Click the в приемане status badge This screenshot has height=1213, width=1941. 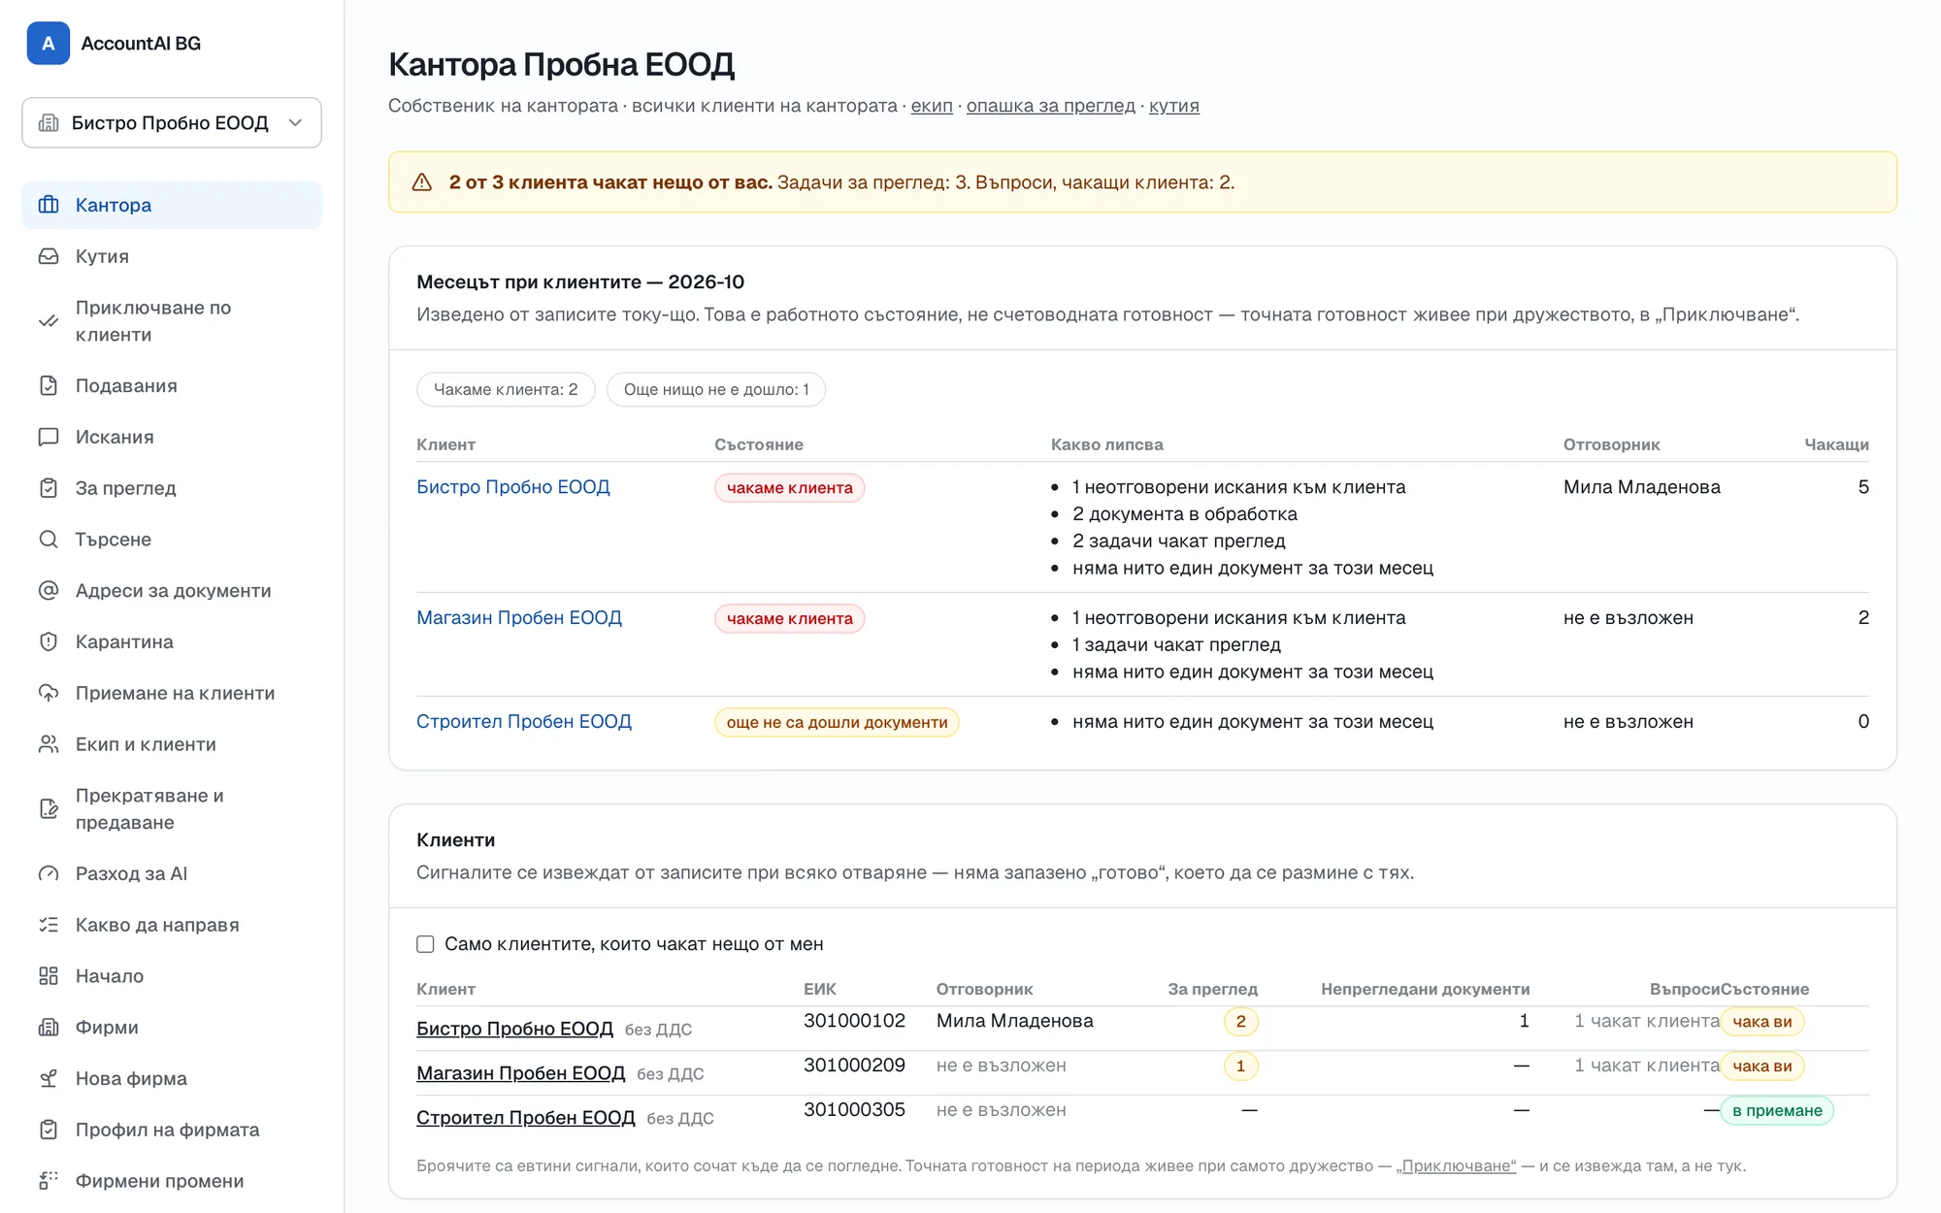(1777, 1111)
